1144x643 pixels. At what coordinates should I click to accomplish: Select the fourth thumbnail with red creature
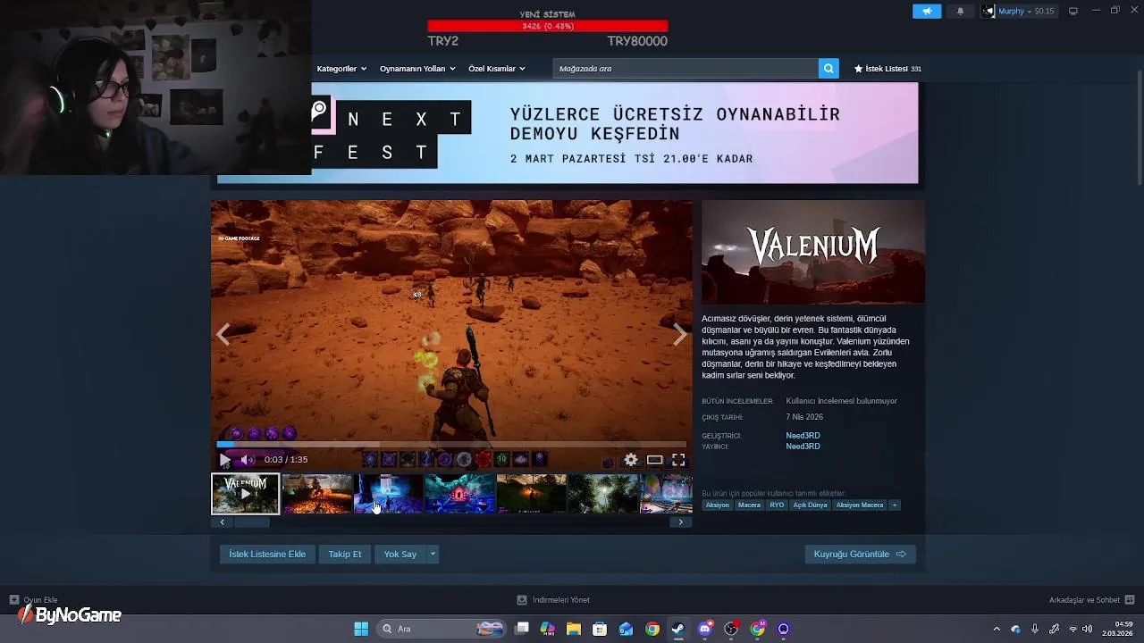[x=460, y=494]
